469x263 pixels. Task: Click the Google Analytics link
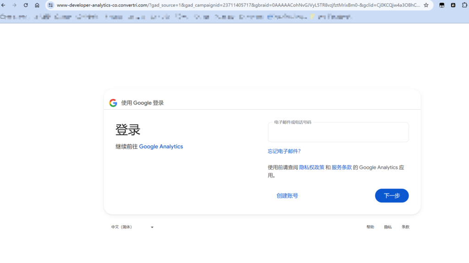pos(161,147)
